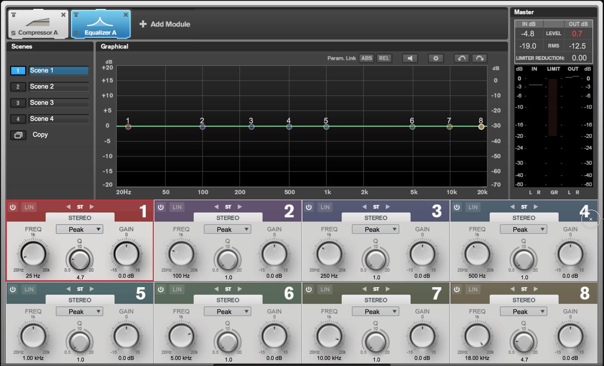Click previous channel arrow on band 7
Image resolution: width=604 pixels, height=366 pixels.
point(364,289)
